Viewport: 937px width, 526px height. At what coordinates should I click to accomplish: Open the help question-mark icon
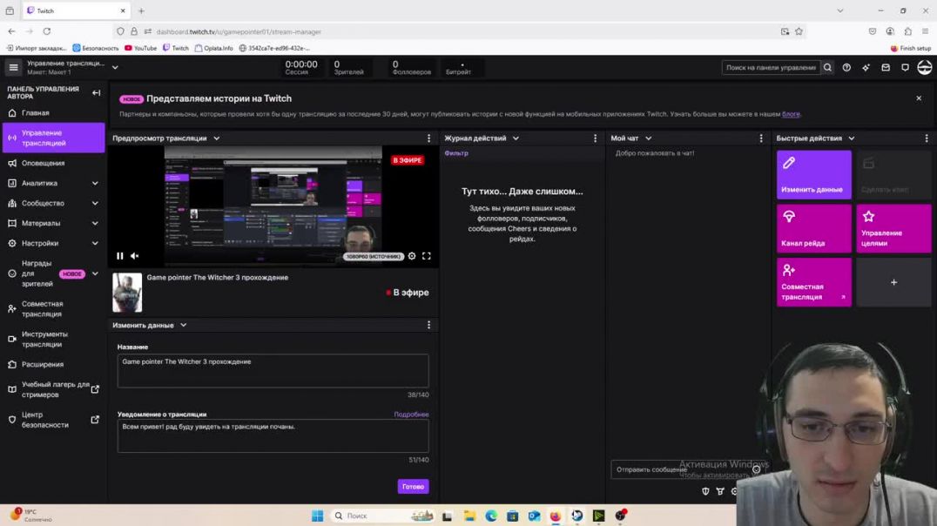[846, 68]
